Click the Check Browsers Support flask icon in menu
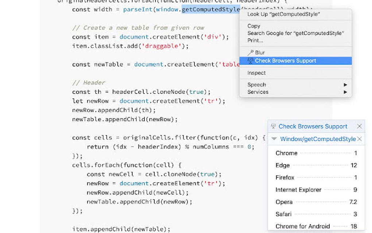Viewport: 372px width, 233px height. tap(250, 60)
